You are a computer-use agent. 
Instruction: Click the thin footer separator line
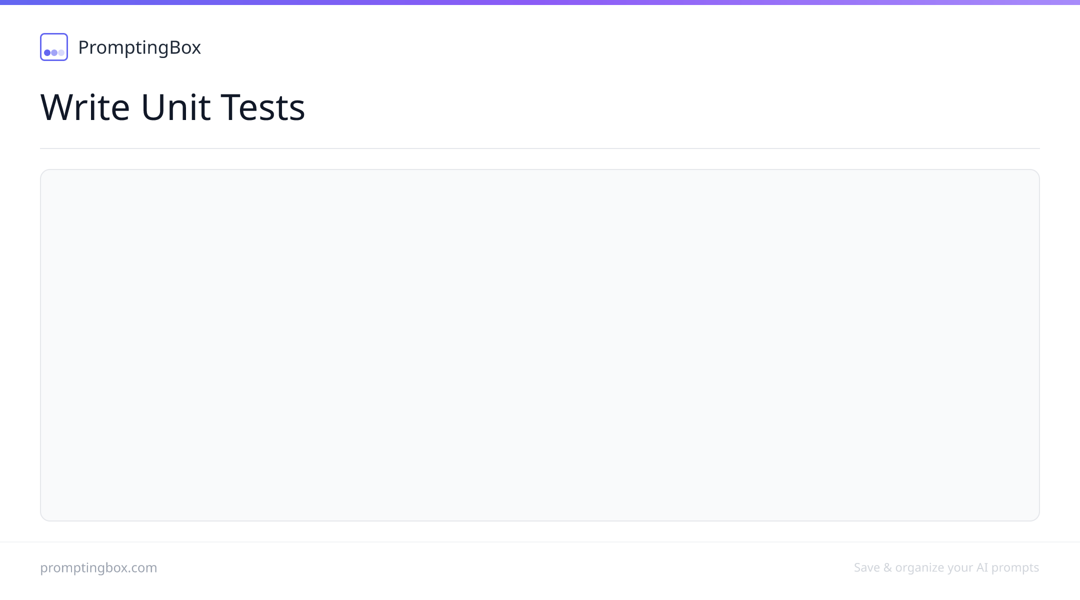(x=540, y=542)
